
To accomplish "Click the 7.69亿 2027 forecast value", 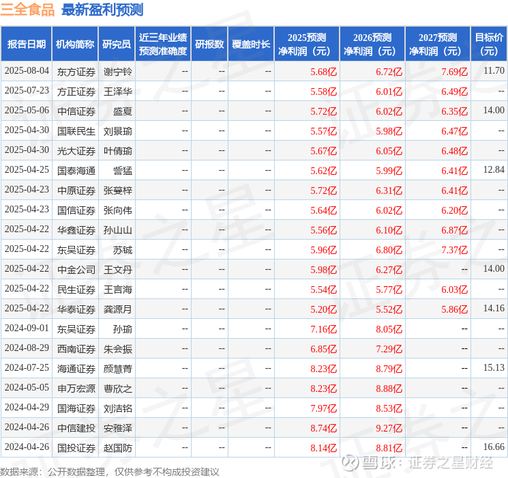I will 454,72.
